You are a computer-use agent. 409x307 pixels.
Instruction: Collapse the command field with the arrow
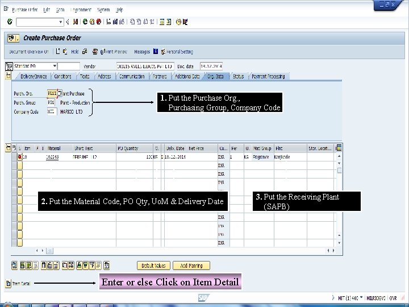tap(68, 22)
